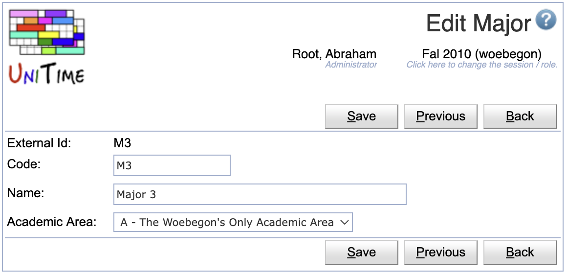This screenshot has width=567, height=275.
Task: Click the 'Root, Abraham' user name
Action: coord(334,54)
